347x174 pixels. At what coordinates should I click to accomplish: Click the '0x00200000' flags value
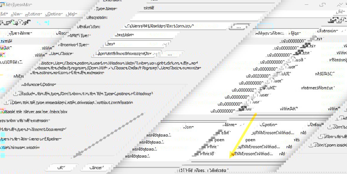(258, 76)
